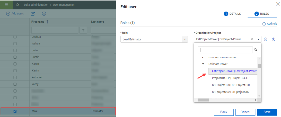Tick the checkbox for Karim

tap(15, 71)
